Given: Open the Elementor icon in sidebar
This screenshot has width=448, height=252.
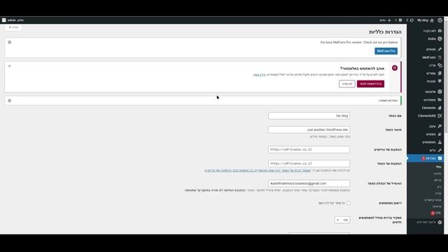Looking at the screenshot, I should pyautogui.click(x=440, y=92).
